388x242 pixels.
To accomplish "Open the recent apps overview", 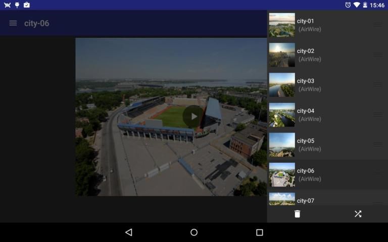I will 259,232.
